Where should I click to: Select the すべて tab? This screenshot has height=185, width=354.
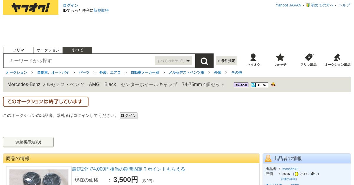(x=77, y=50)
